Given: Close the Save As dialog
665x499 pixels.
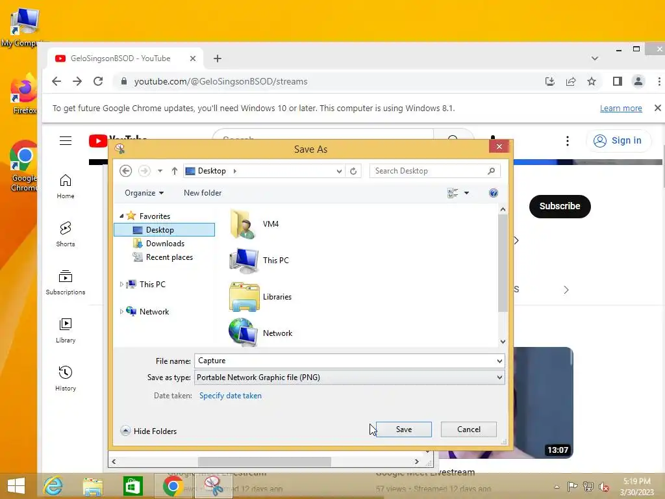Looking at the screenshot, I should [499, 146].
